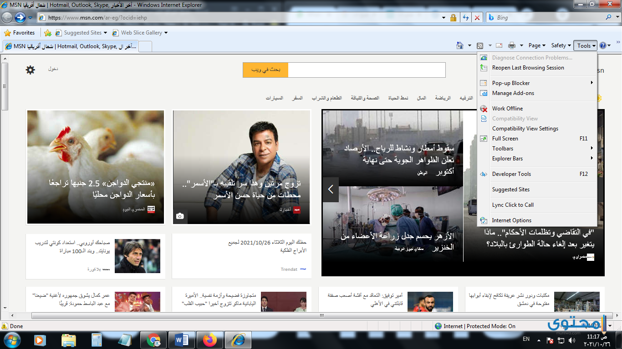Click the yellow web search button on MSN
The image size is (622, 349).
265,70
